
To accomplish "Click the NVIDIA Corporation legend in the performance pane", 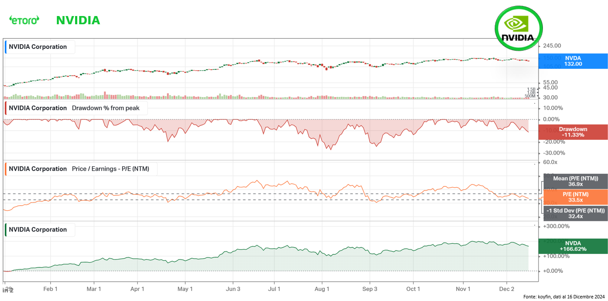I will 40,230.
